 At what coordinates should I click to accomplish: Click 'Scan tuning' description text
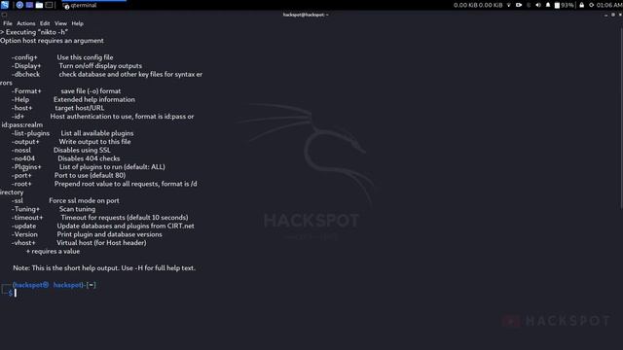pos(77,209)
